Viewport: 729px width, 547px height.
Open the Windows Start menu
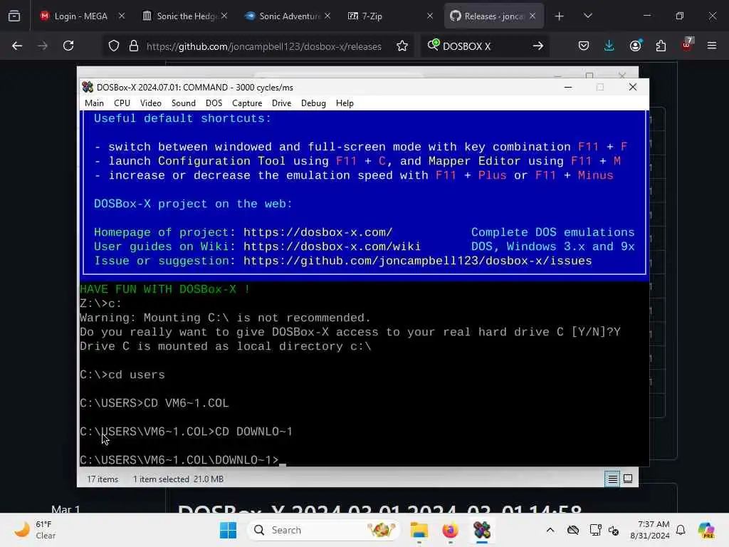(228, 530)
